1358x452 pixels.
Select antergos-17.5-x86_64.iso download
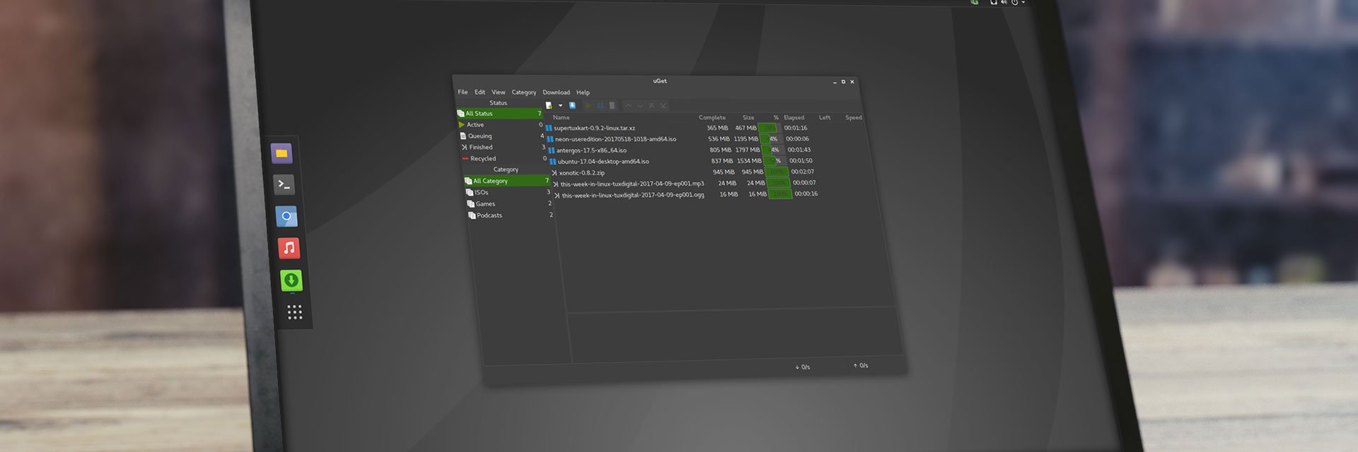(x=591, y=150)
